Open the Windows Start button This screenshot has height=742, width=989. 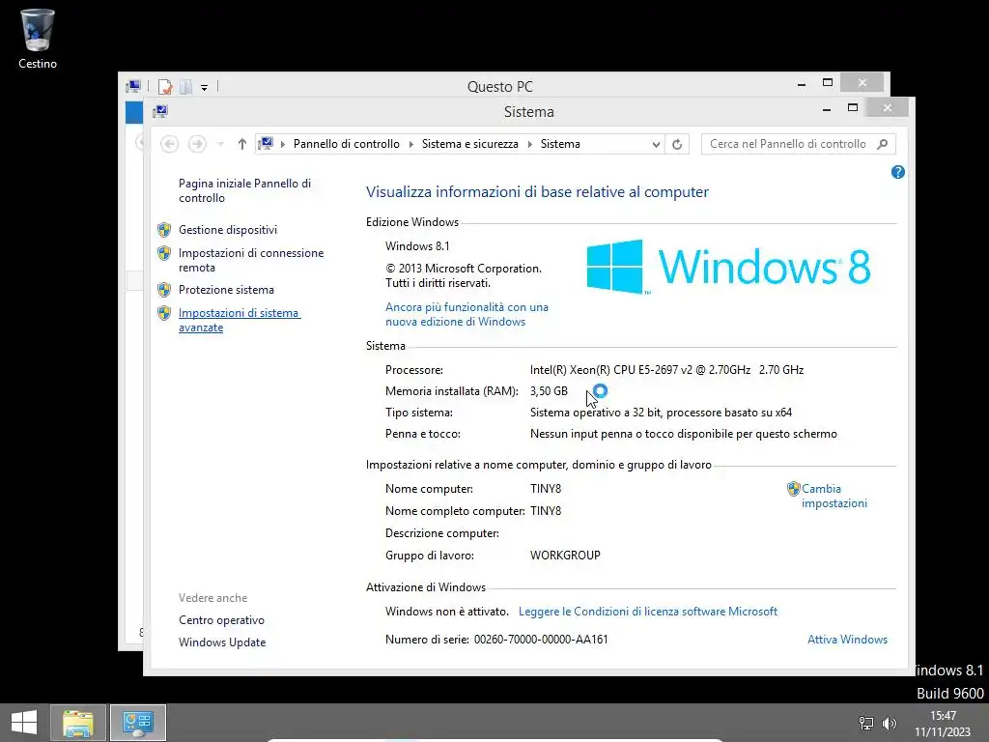[x=24, y=723]
